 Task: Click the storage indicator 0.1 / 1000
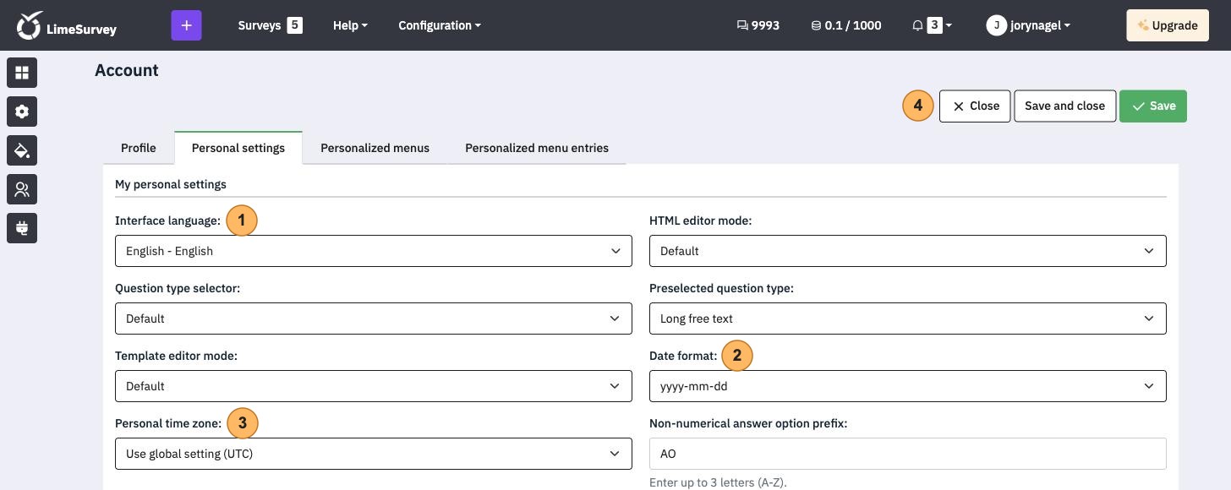(x=846, y=25)
